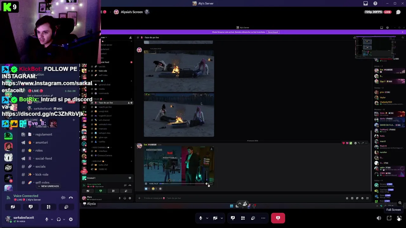Image resolution: width=406 pixels, height=228 pixels.
Task: Expand headphone output options arrow in user panel
Action: coord(64,219)
